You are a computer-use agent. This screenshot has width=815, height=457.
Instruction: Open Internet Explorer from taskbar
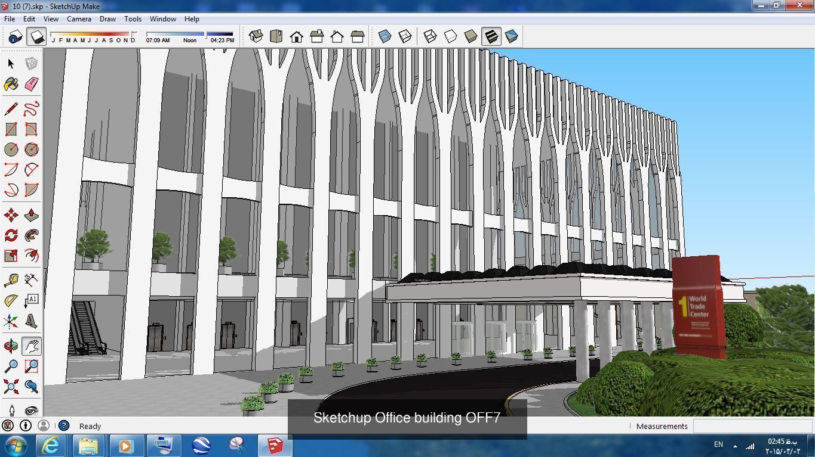(51, 445)
